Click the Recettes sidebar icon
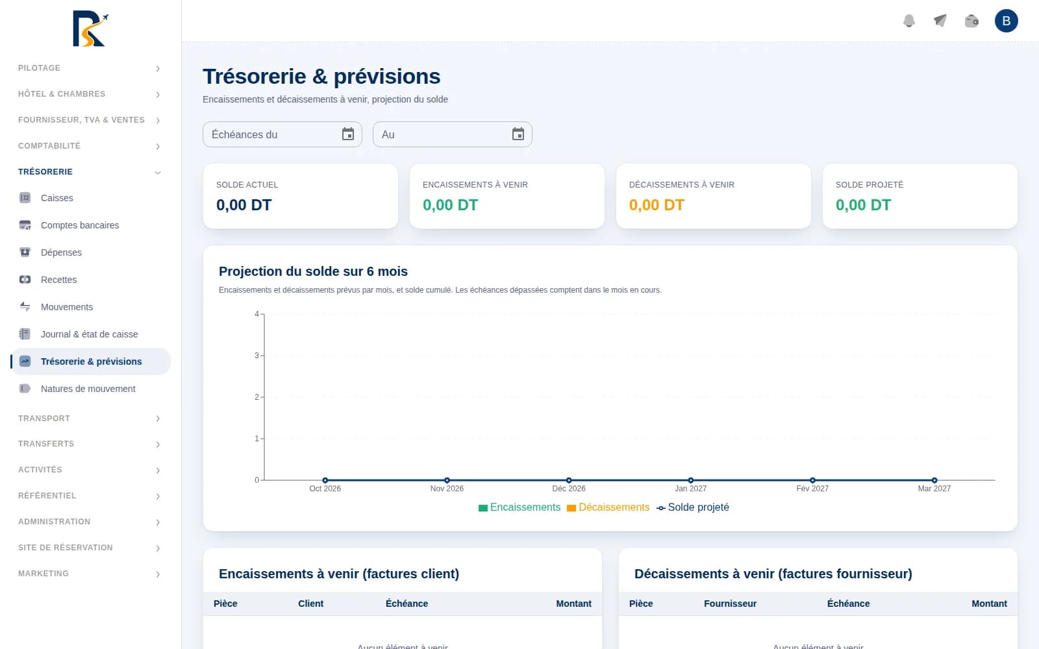The height and width of the screenshot is (649, 1039). [x=25, y=280]
